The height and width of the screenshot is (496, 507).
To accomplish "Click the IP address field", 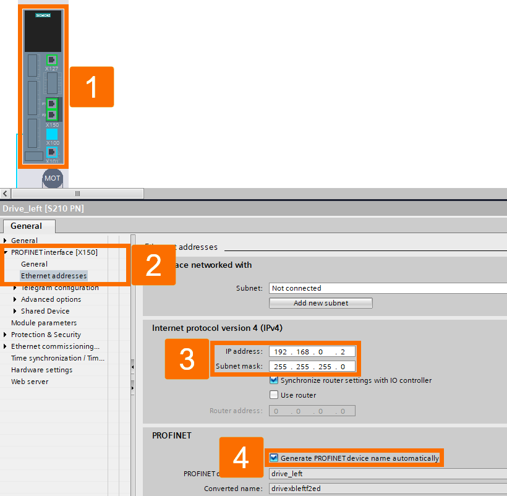I will coord(312,351).
